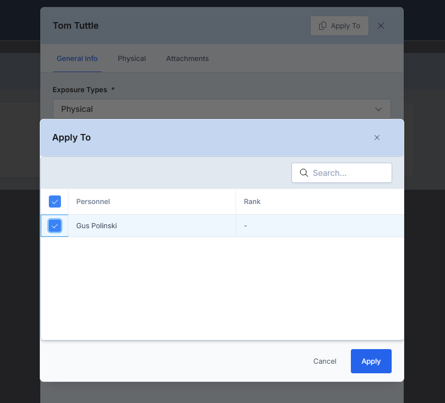Click the magnifying glass search icon
The height and width of the screenshot is (403, 445).
pyautogui.click(x=304, y=173)
